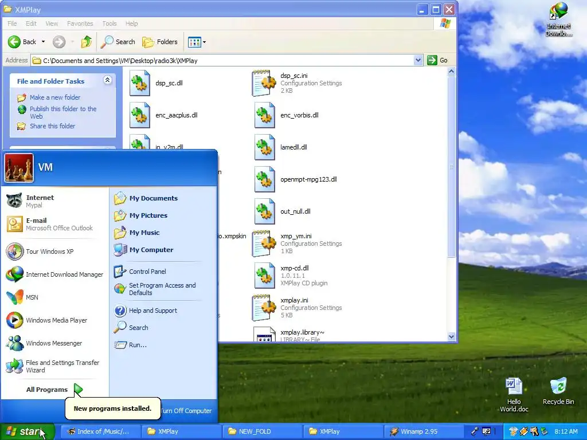Open Control Panel
587x440 pixels.
click(x=163, y=272)
